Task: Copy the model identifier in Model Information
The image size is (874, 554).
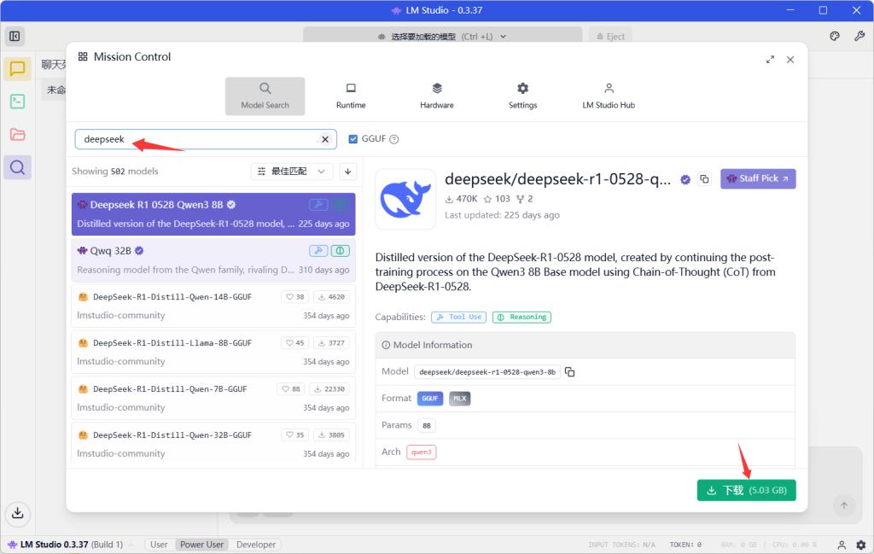Action: click(x=570, y=372)
